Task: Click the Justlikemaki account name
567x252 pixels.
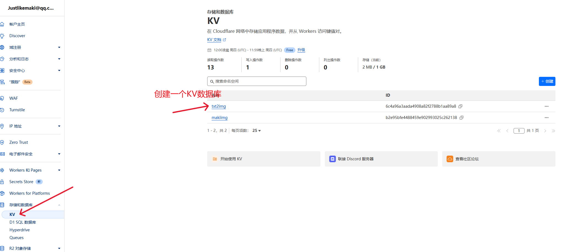Action: (x=31, y=8)
